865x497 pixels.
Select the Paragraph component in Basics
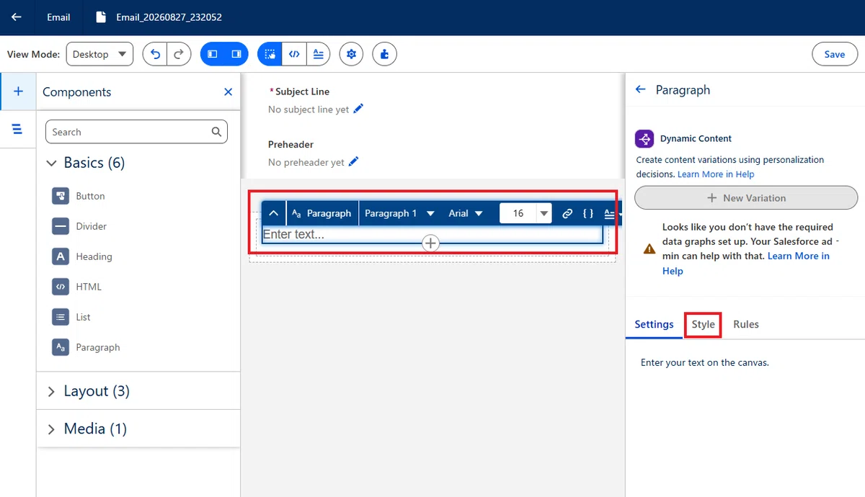pyautogui.click(x=86, y=347)
